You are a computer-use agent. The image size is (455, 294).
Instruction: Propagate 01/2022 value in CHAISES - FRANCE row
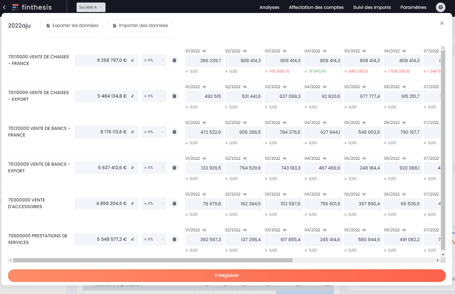[204, 51]
